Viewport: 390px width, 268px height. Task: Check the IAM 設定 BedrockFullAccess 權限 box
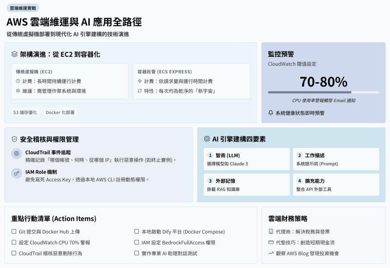(x=136, y=242)
